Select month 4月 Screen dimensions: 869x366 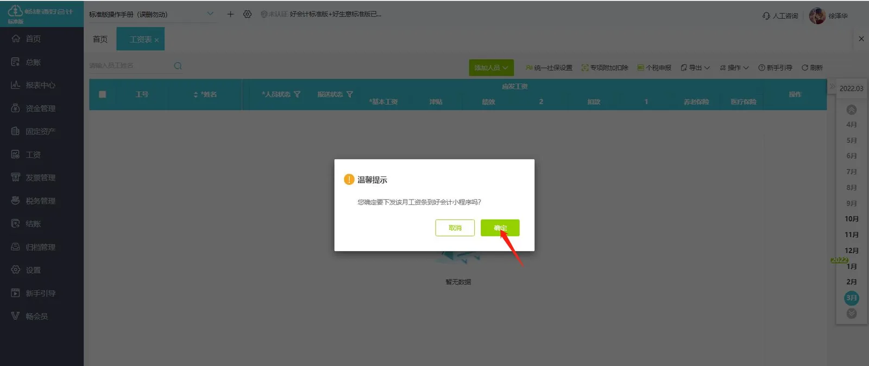[x=852, y=125]
